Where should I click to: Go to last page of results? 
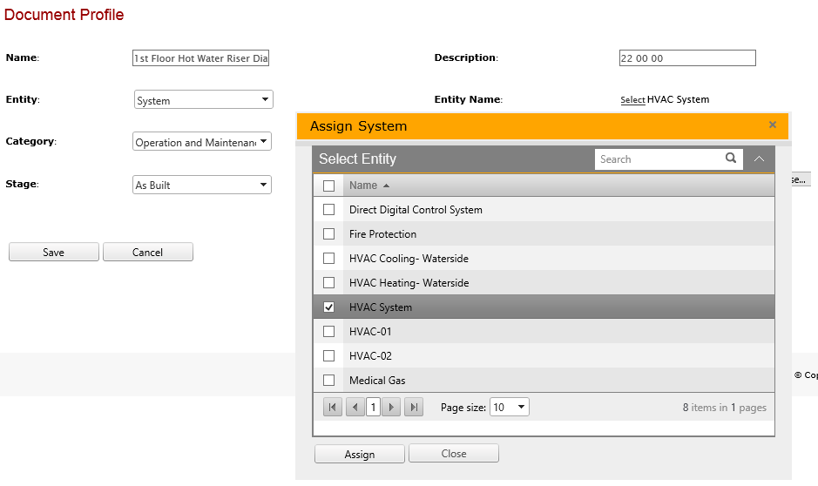(414, 407)
